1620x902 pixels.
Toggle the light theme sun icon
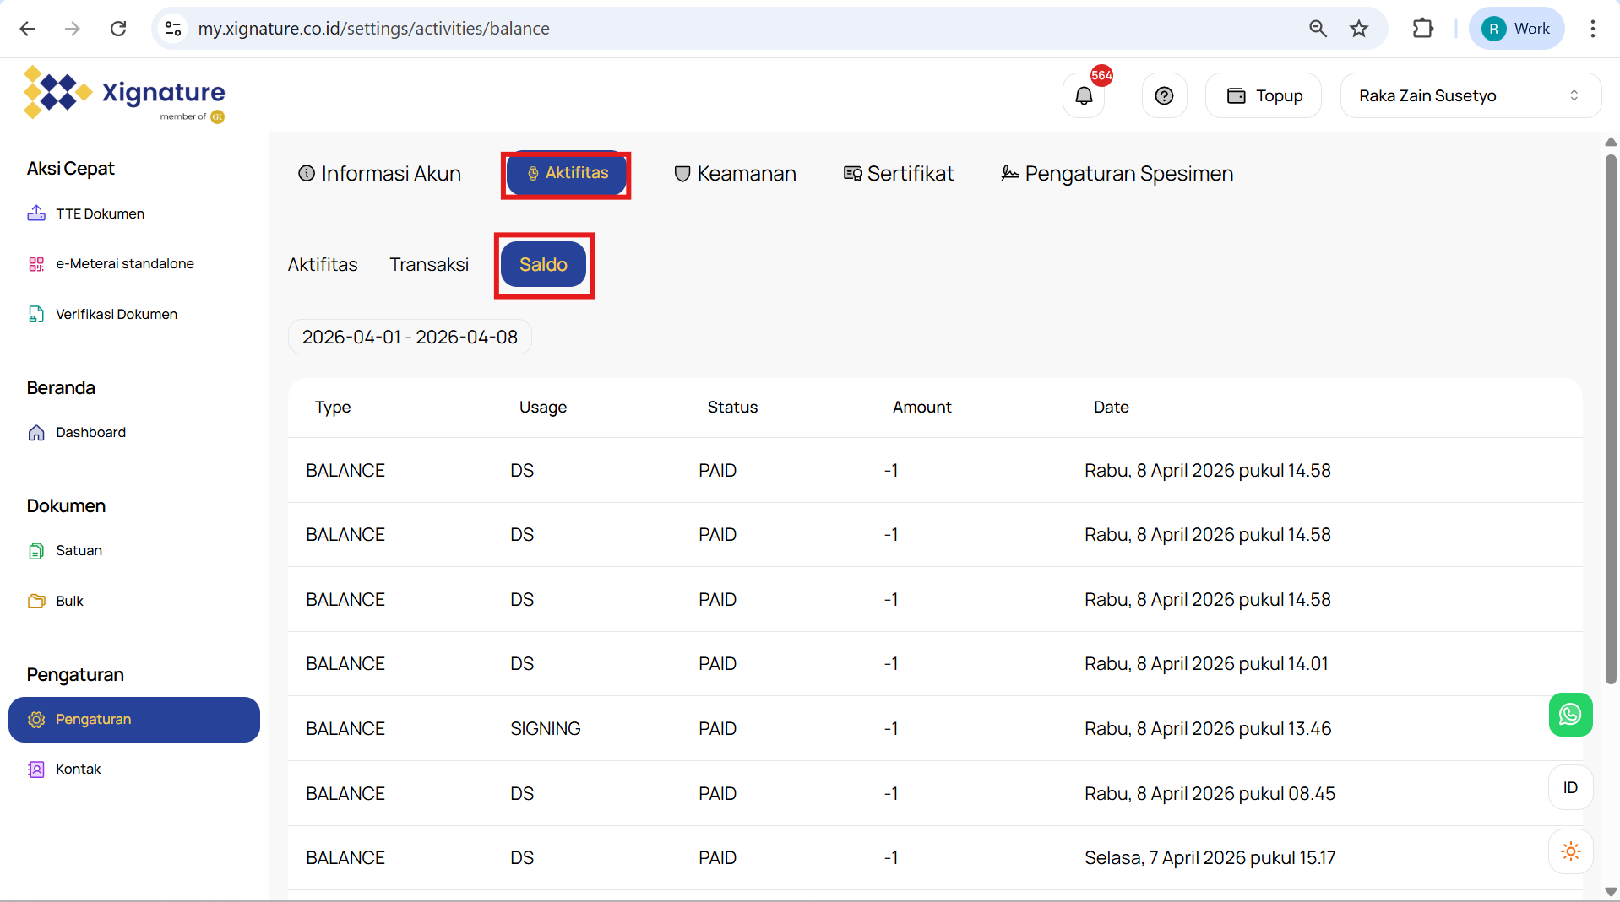pos(1570,851)
